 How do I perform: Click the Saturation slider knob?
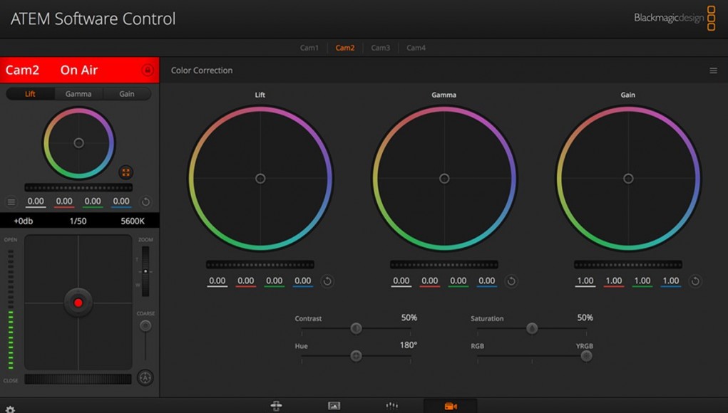click(x=532, y=328)
